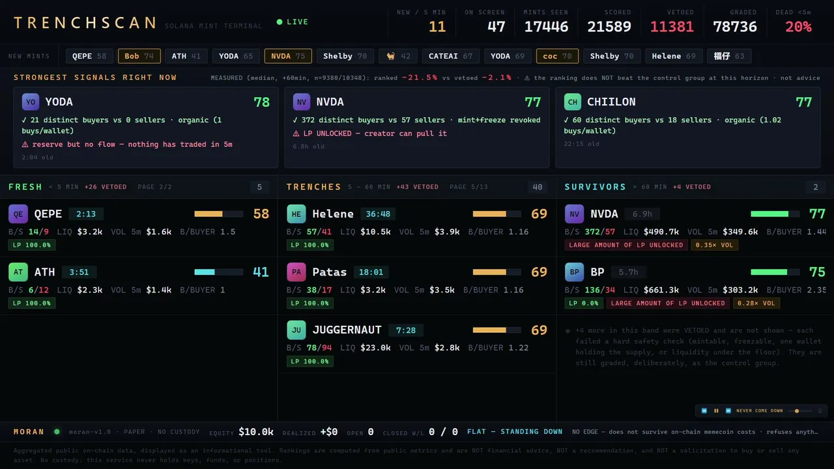This screenshot has height=469, width=834.
Task: Click the TRENCHES +43 VETOED label
Action: [417, 187]
